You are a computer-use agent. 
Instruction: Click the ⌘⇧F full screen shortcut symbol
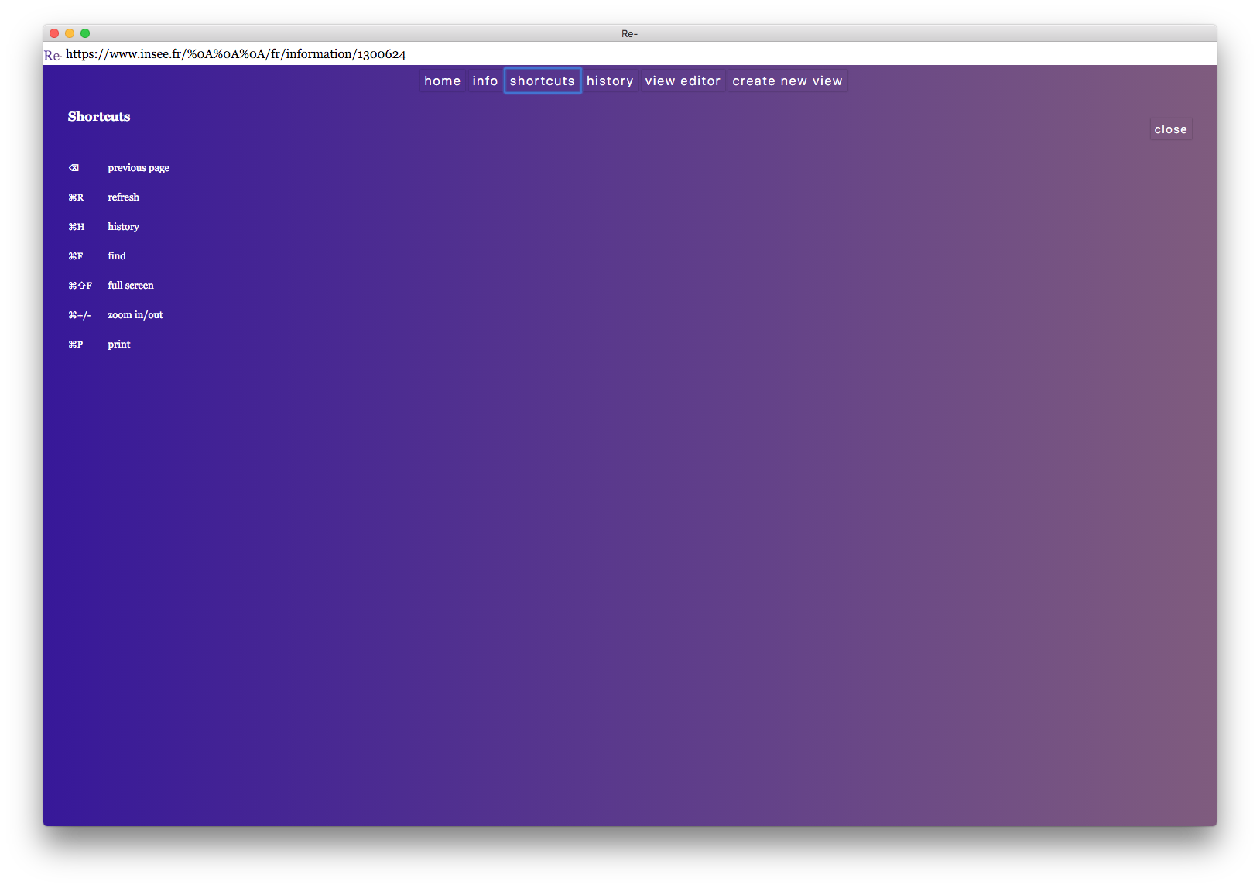click(x=80, y=286)
